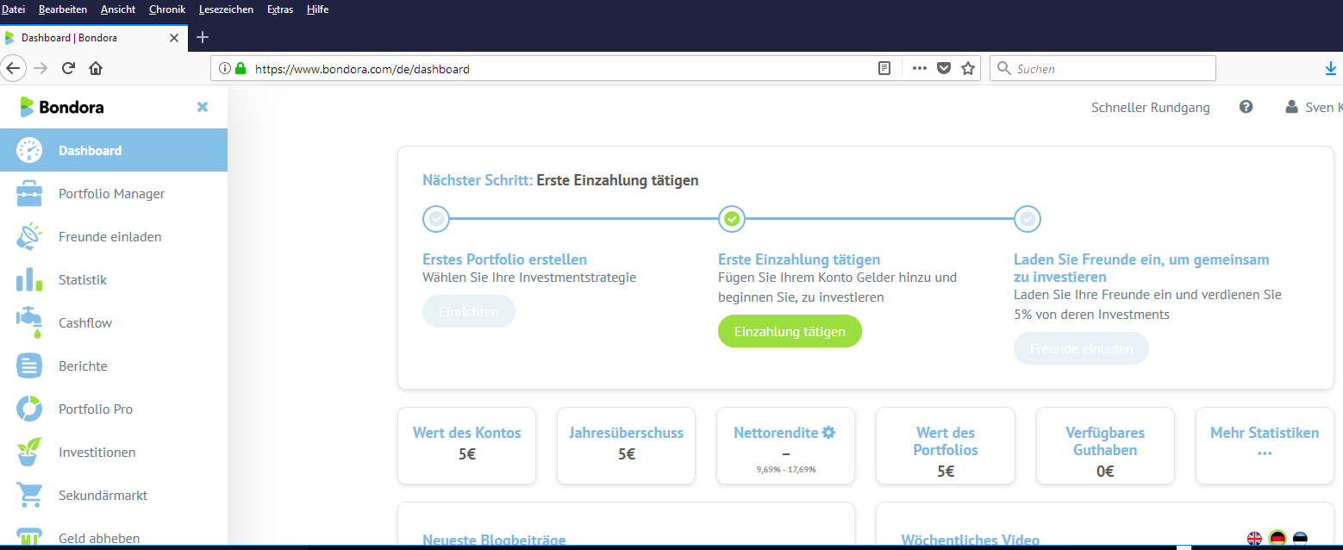1343x550 pixels.
Task: Open the Mehr Statistiken card
Action: coord(1265,446)
